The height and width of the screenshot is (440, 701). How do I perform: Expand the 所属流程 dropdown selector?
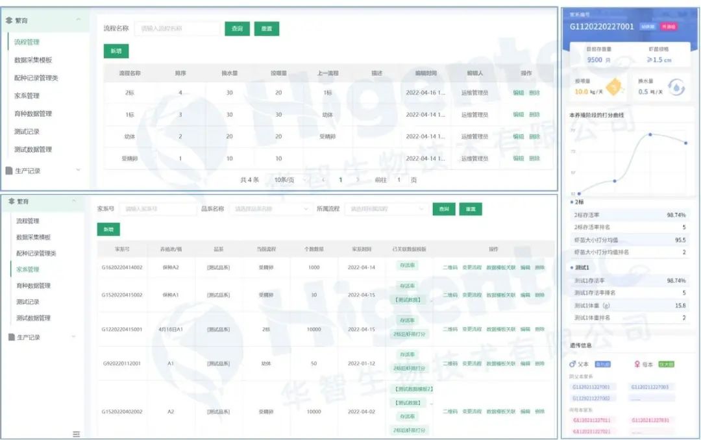point(387,209)
